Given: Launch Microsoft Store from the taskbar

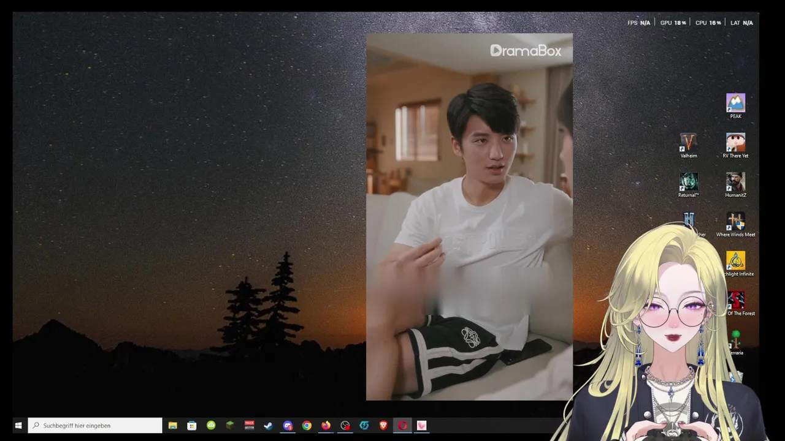Looking at the screenshot, I should (192, 426).
